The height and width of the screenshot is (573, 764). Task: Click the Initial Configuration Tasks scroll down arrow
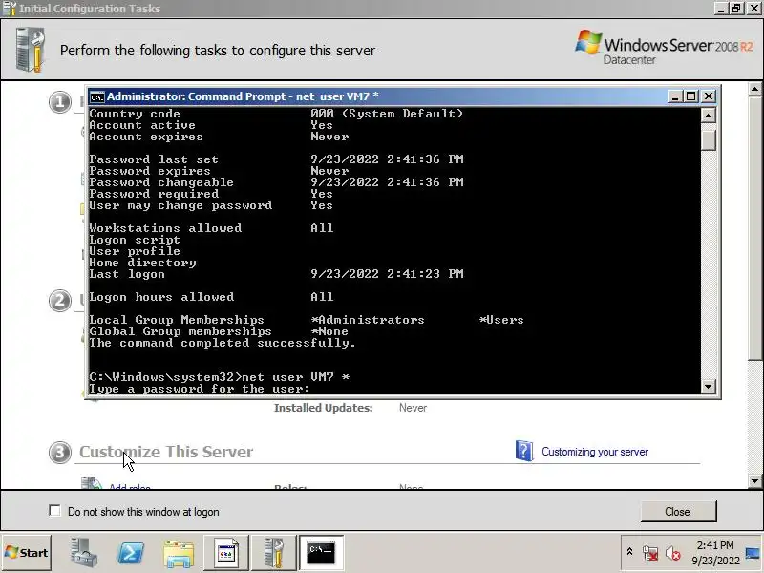point(754,481)
